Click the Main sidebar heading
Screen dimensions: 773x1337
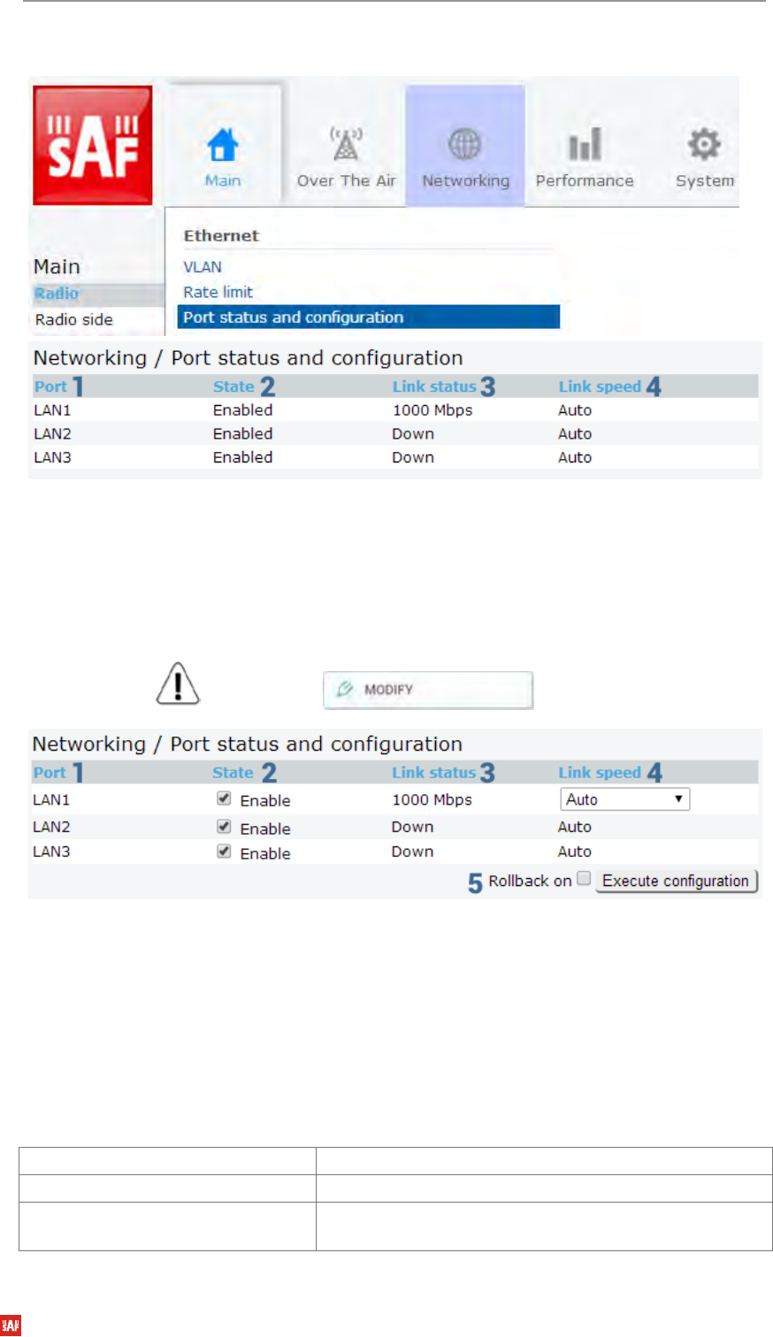tap(57, 266)
